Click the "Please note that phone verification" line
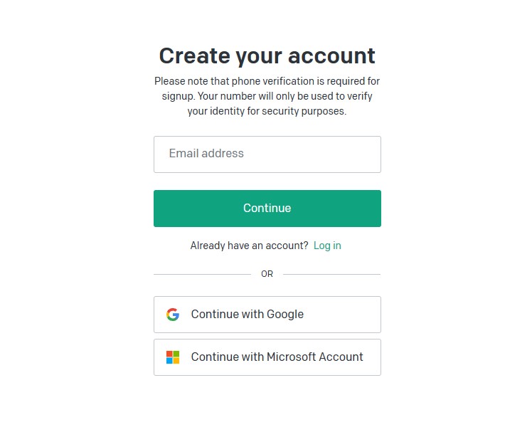Viewport: 532px width, 437px height. pyautogui.click(x=267, y=81)
